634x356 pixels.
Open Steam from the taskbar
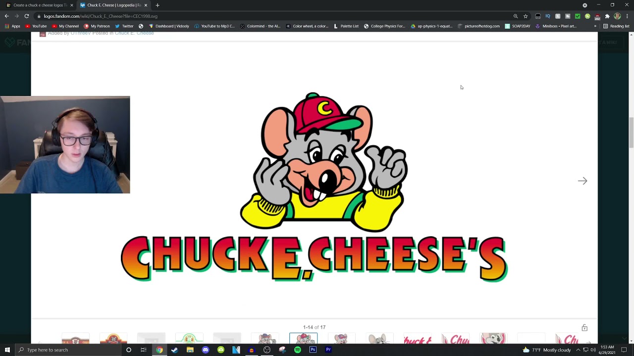[x=174, y=350]
